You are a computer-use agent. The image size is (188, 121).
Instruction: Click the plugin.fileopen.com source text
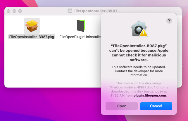tap(150, 95)
